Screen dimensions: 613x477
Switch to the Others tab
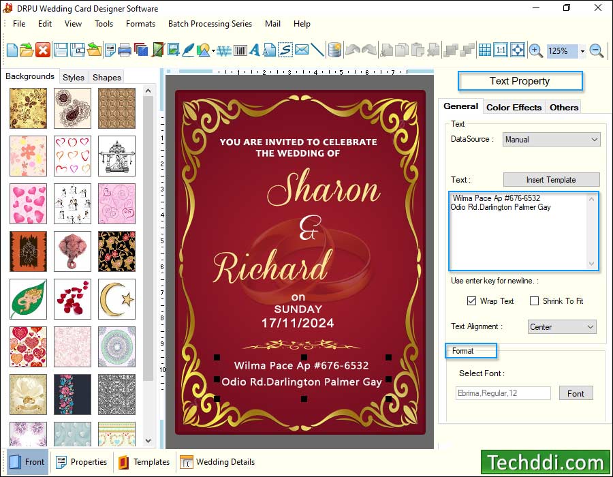tap(564, 107)
